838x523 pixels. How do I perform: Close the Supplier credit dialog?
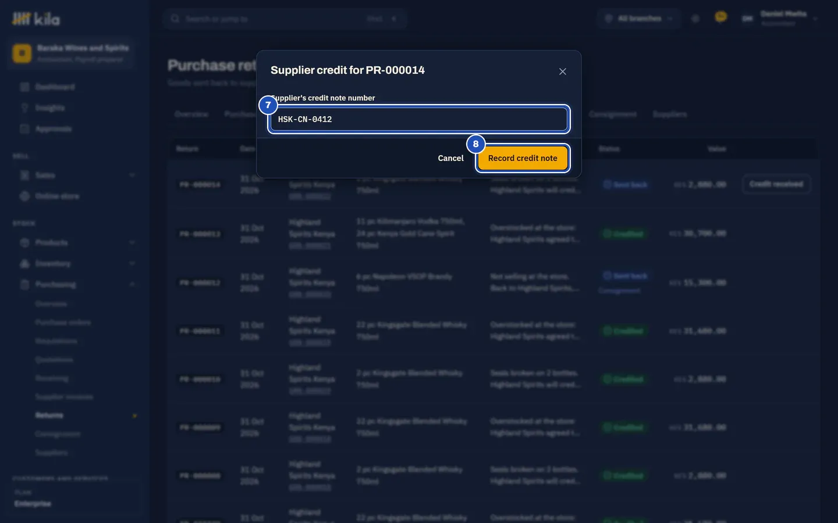(562, 71)
